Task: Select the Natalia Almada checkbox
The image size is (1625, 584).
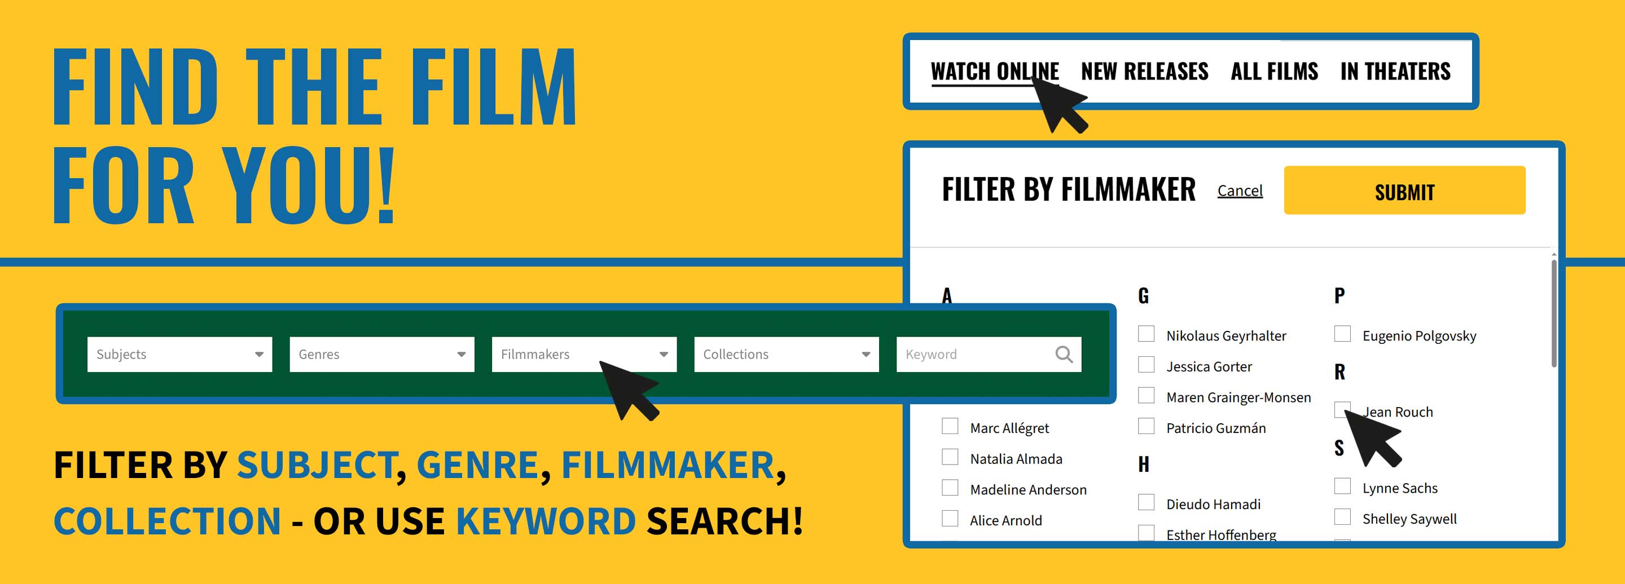Action: tap(950, 457)
